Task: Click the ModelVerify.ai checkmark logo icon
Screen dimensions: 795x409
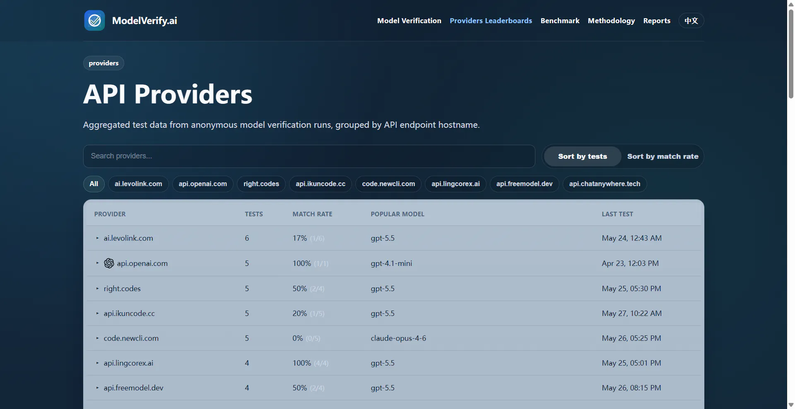Action: (x=94, y=21)
